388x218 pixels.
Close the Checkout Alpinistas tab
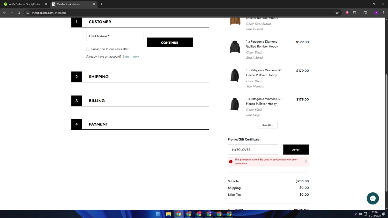point(94,4)
